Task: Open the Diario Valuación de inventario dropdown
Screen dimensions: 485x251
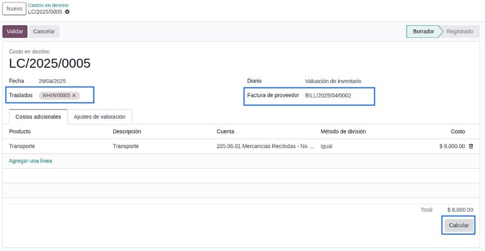Action: coord(333,81)
